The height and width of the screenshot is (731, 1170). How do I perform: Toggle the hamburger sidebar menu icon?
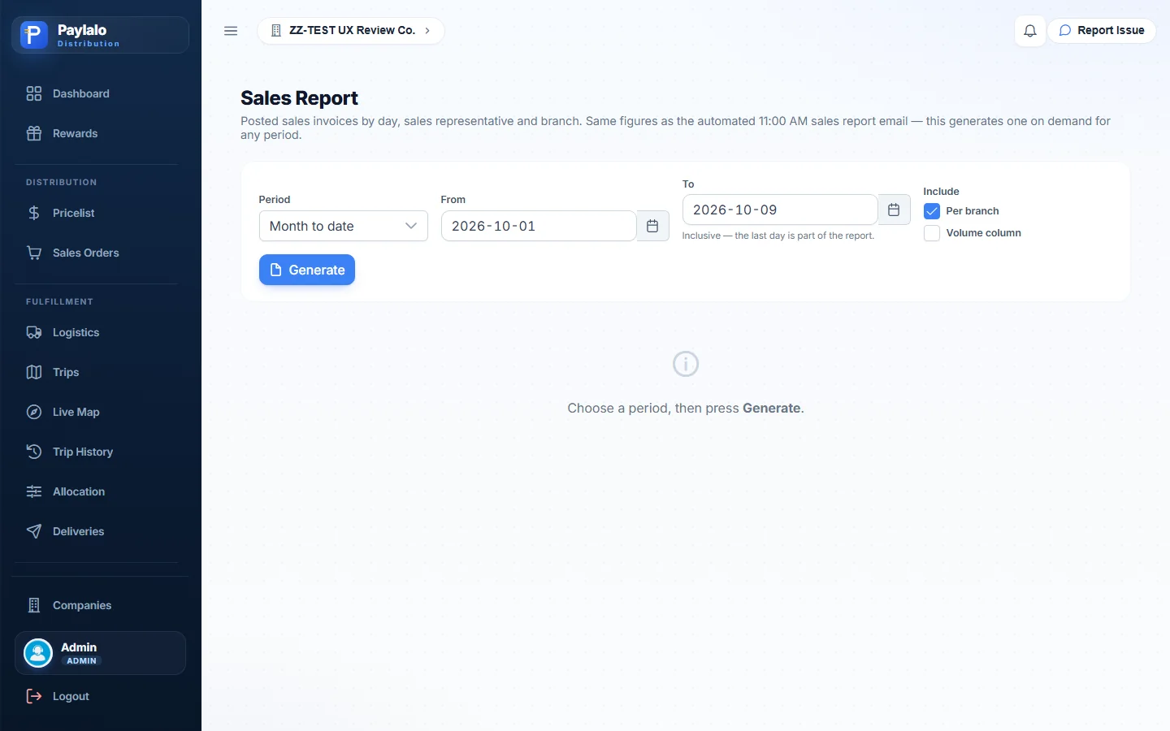coord(231,31)
